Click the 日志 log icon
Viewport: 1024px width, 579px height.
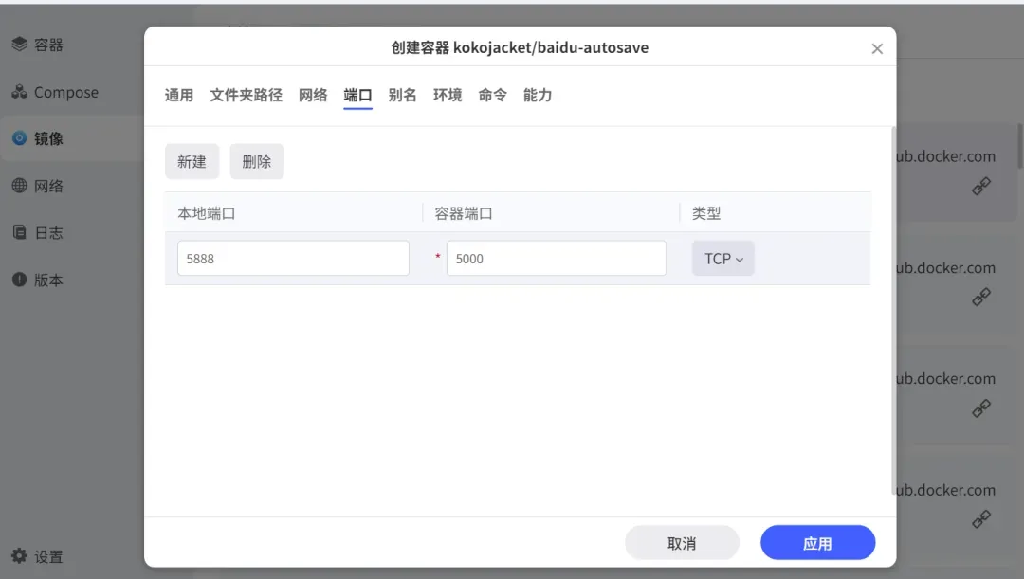tap(19, 232)
